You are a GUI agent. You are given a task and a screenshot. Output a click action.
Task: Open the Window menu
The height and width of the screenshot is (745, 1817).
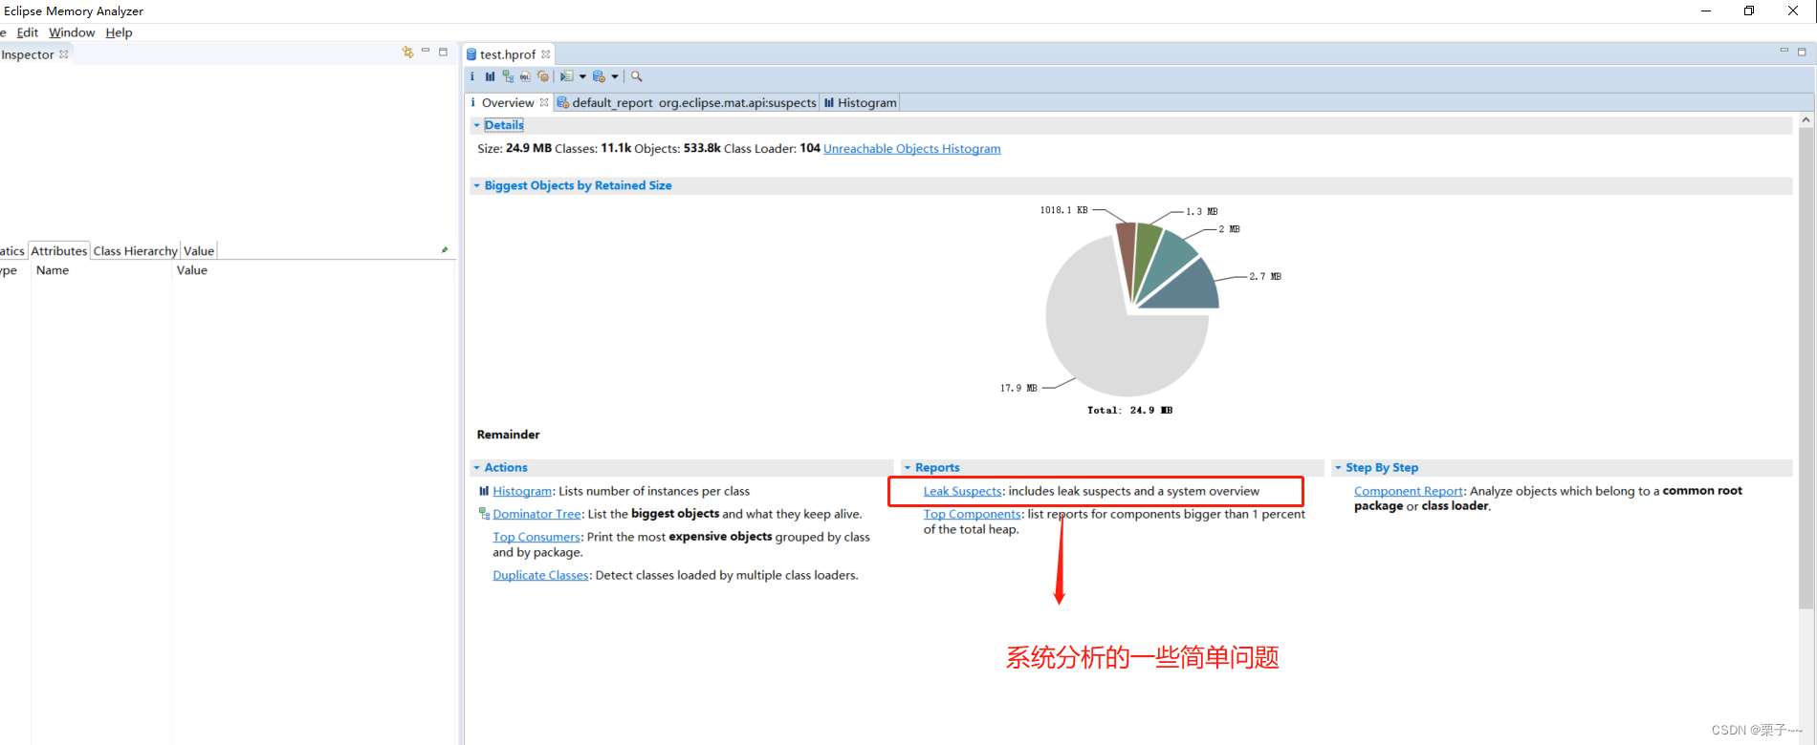pos(72,32)
